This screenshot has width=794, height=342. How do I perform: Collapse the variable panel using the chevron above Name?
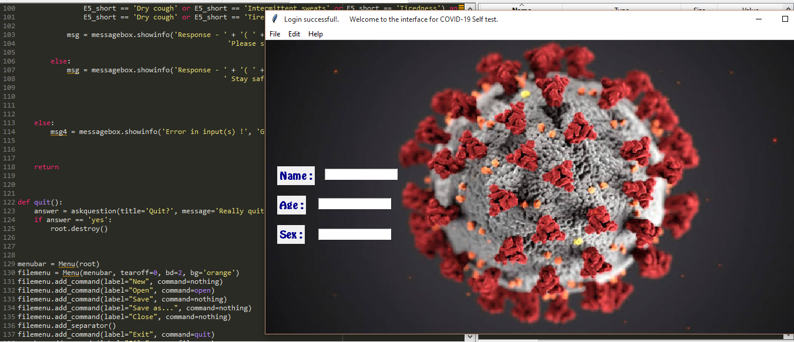coord(522,4)
